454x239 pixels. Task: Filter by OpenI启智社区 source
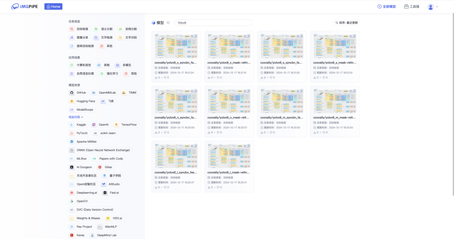click(x=83, y=184)
